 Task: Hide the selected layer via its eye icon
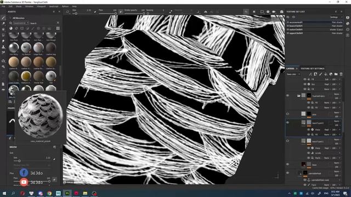click(x=287, y=123)
